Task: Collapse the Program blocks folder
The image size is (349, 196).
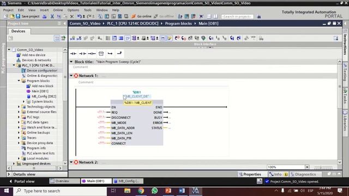Action: [x=19, y=81]
